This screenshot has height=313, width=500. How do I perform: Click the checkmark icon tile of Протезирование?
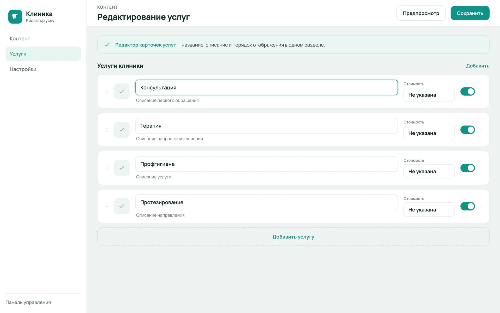point(122,206)
